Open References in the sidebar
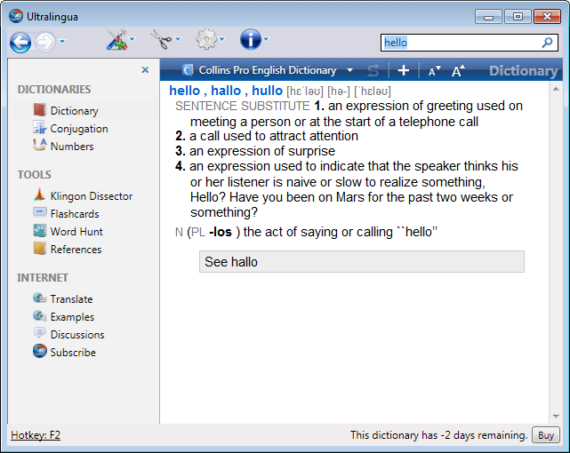 pos(76,250)
